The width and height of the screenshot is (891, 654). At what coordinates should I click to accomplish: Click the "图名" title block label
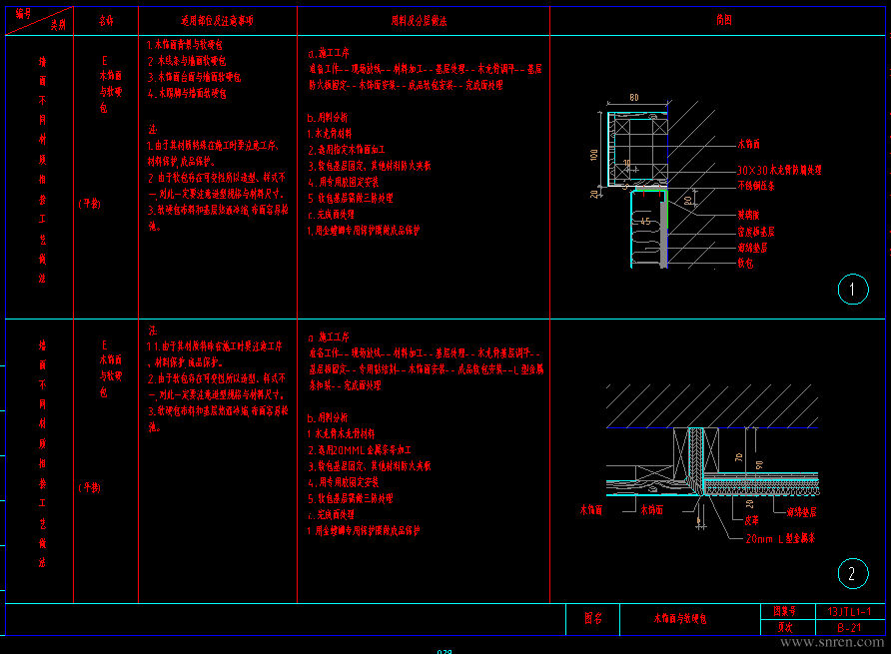592,618
